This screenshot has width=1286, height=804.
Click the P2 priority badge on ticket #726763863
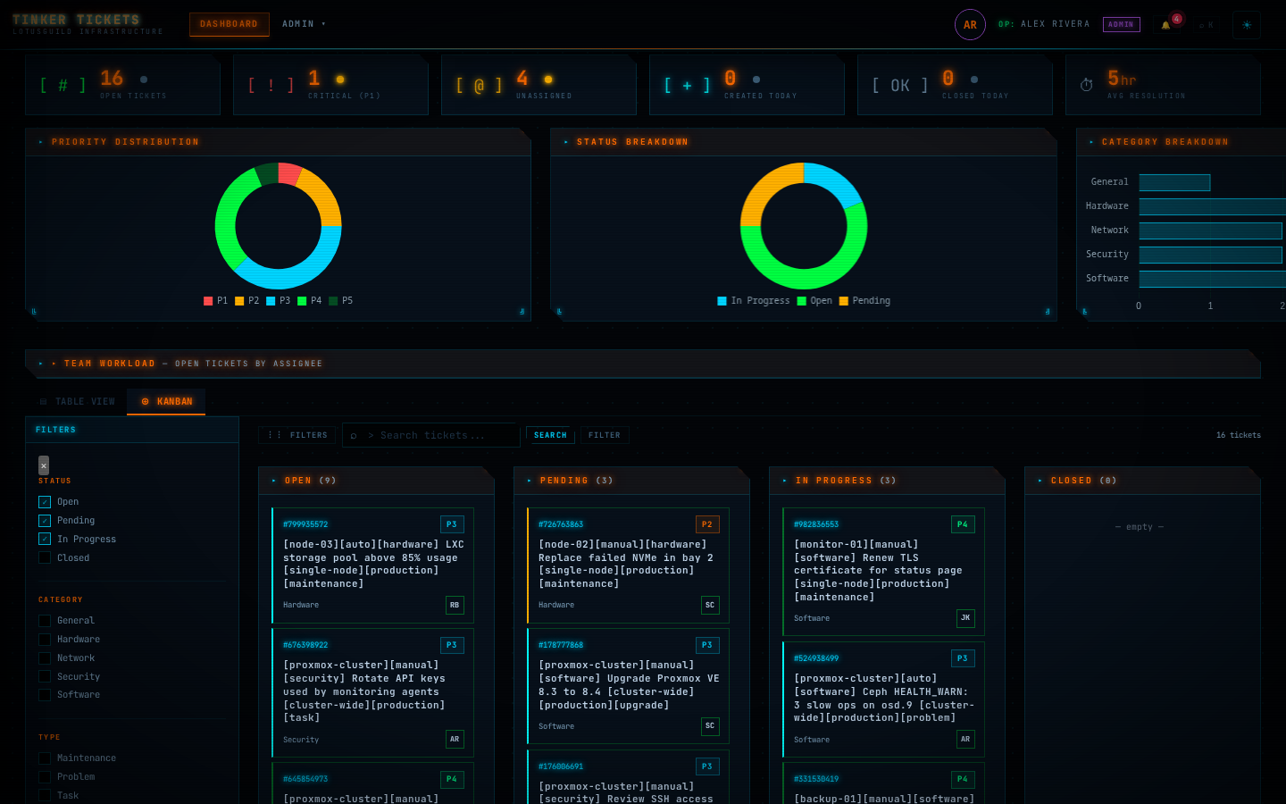pos(707,524)
